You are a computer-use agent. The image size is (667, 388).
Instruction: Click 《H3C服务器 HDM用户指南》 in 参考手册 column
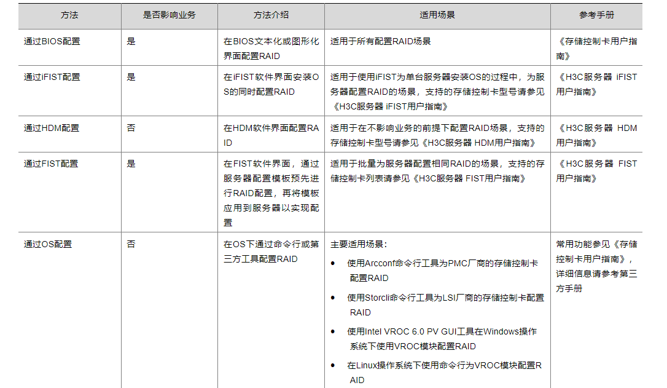pos(596,135)
